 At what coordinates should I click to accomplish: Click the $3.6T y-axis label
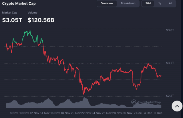(x=170, y=30)
